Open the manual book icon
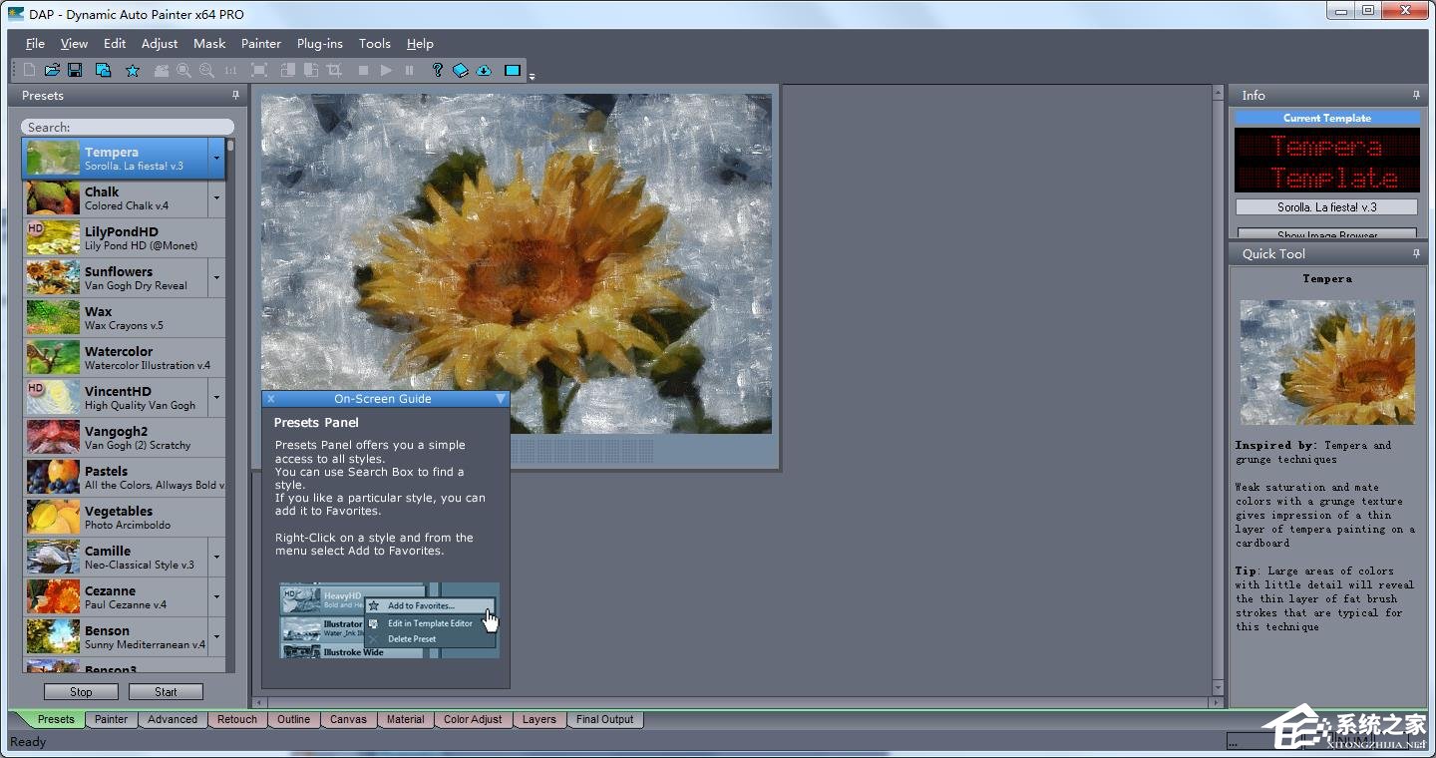The image size is (1436, 758). point(460,70)
